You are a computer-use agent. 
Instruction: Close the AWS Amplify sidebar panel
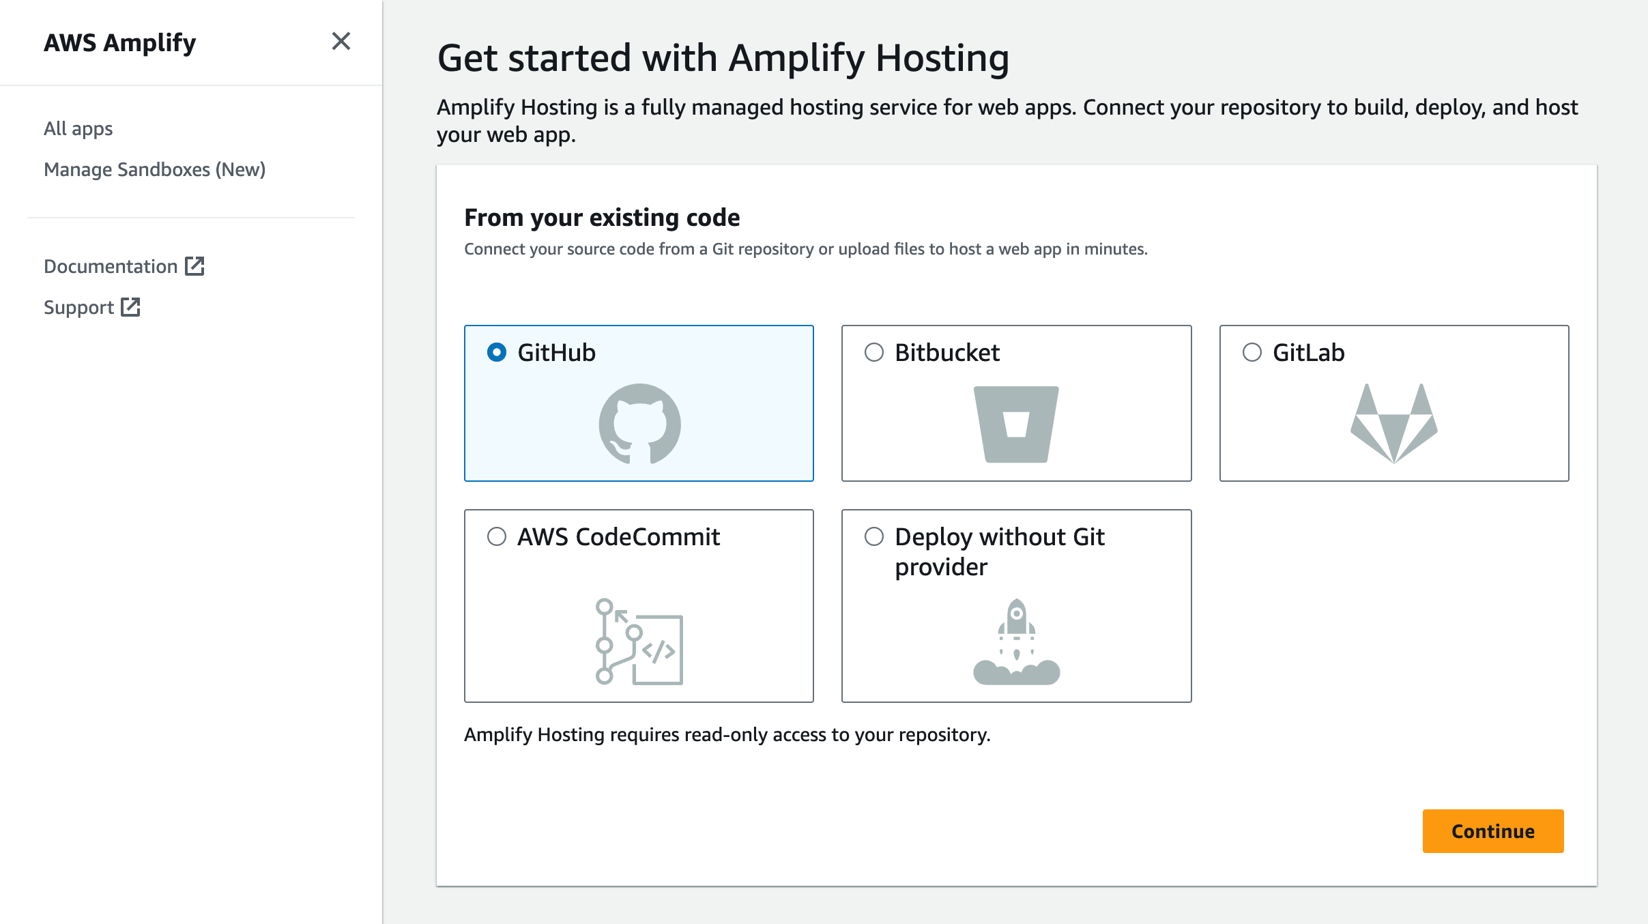341,42
